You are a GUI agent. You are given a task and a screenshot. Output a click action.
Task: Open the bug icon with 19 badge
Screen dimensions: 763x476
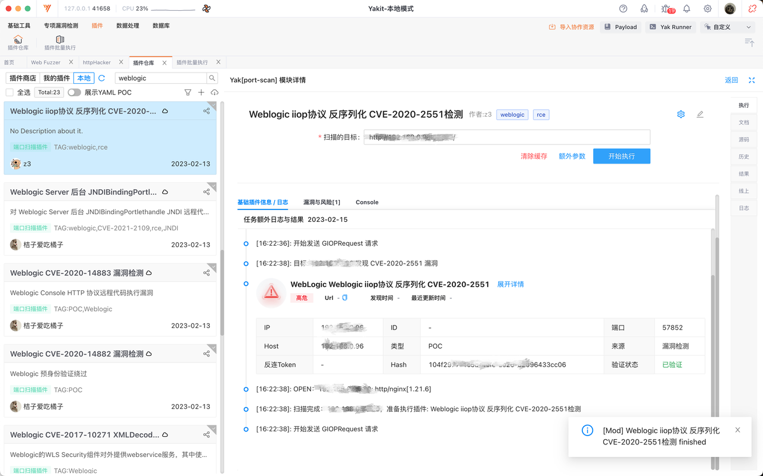666,9
